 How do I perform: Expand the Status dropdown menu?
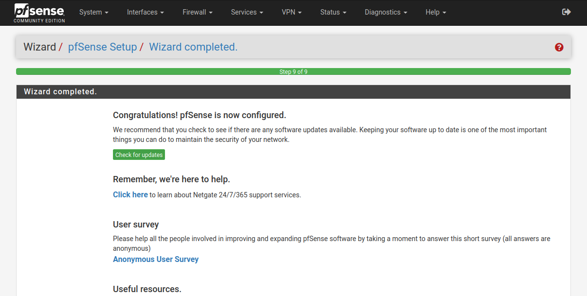pyautogui.click(x=333, y=12)
